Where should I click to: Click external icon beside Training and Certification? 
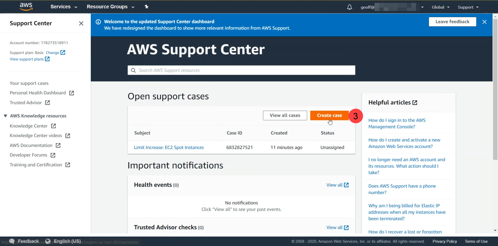click(68, 165)
